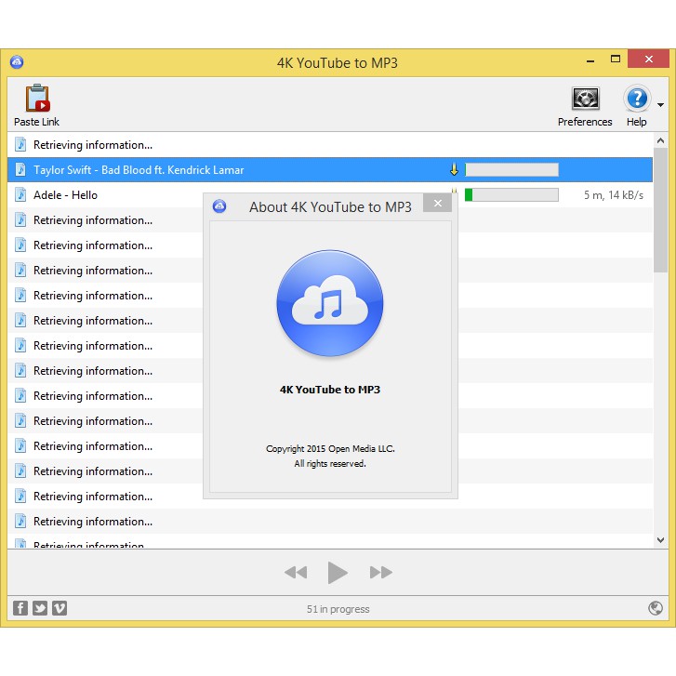Click the app icon in the main title bar
Screen dimensions: 676x676
pyautogui.click(x=17, y=62)
